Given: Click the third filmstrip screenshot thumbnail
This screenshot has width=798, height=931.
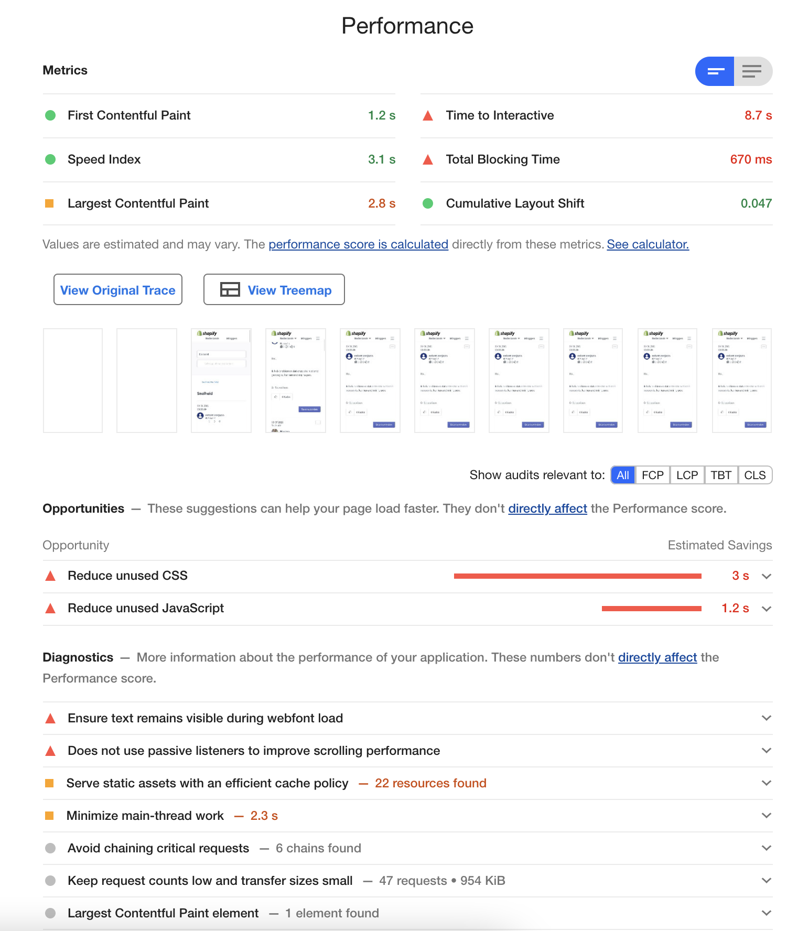Looking at the screenshot, I should (221, 381).
